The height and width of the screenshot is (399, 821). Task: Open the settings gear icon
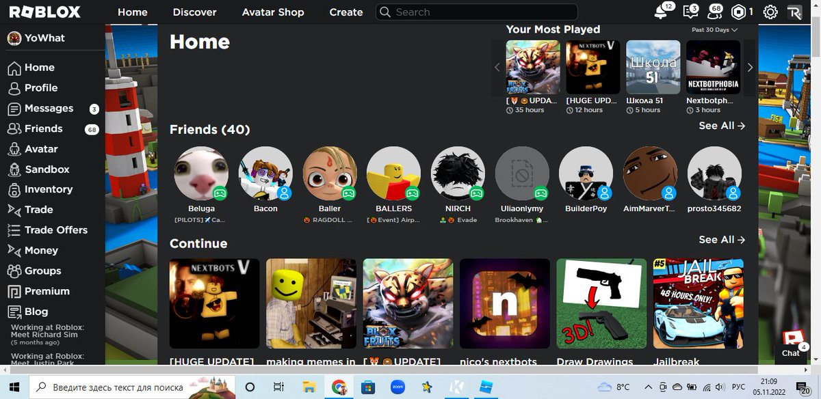click(770, 12)
